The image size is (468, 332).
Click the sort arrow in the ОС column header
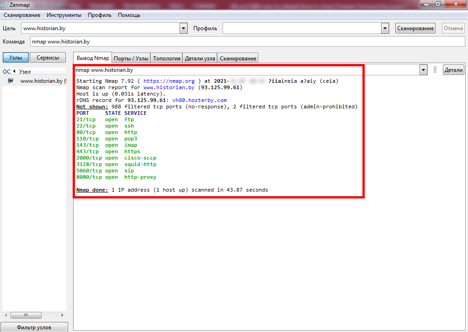coord(14,71)
